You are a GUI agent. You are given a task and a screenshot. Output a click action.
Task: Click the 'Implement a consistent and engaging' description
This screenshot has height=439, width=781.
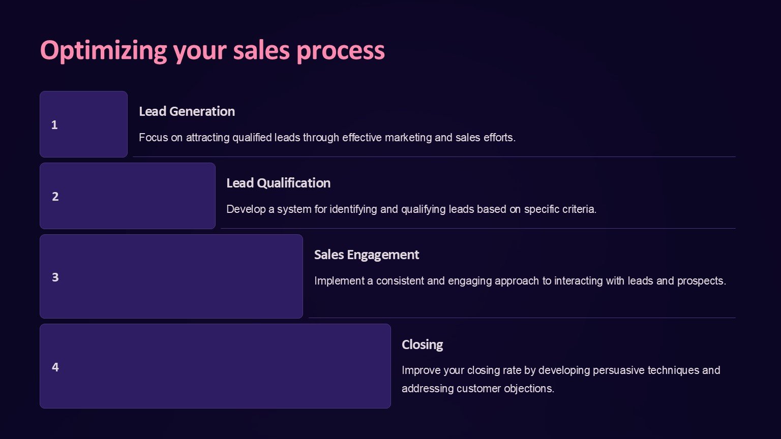click(x=520, y=280)
